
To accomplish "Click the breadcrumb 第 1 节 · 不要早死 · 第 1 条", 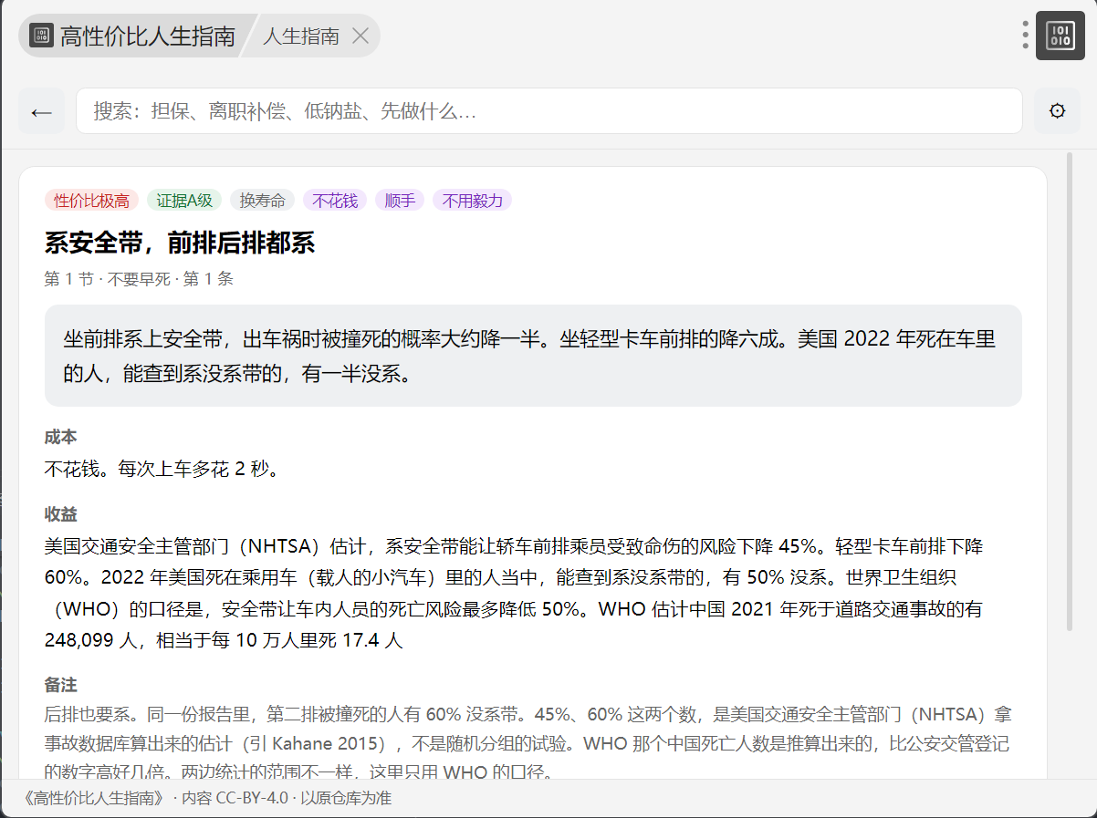I will tap(139, 279).
